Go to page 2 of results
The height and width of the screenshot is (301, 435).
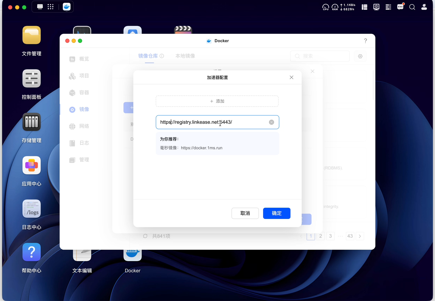click(321, 236)
